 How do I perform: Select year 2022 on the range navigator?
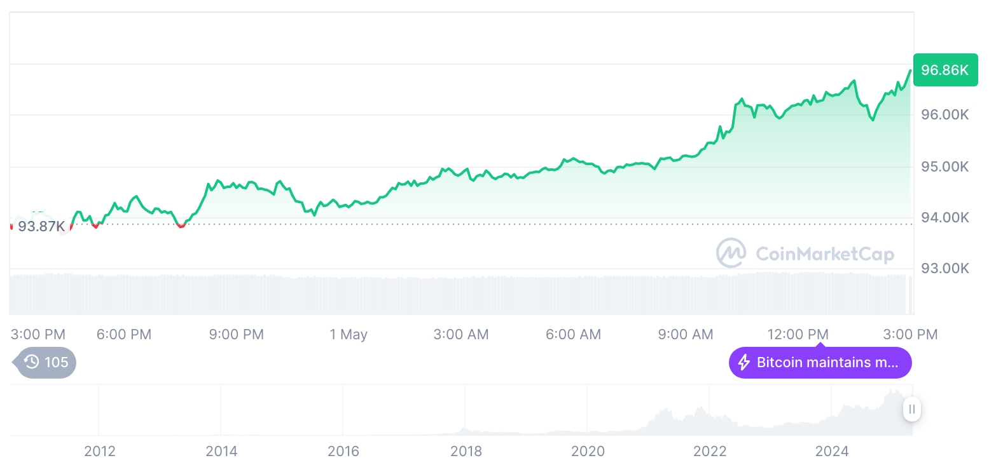click(710, 452)
